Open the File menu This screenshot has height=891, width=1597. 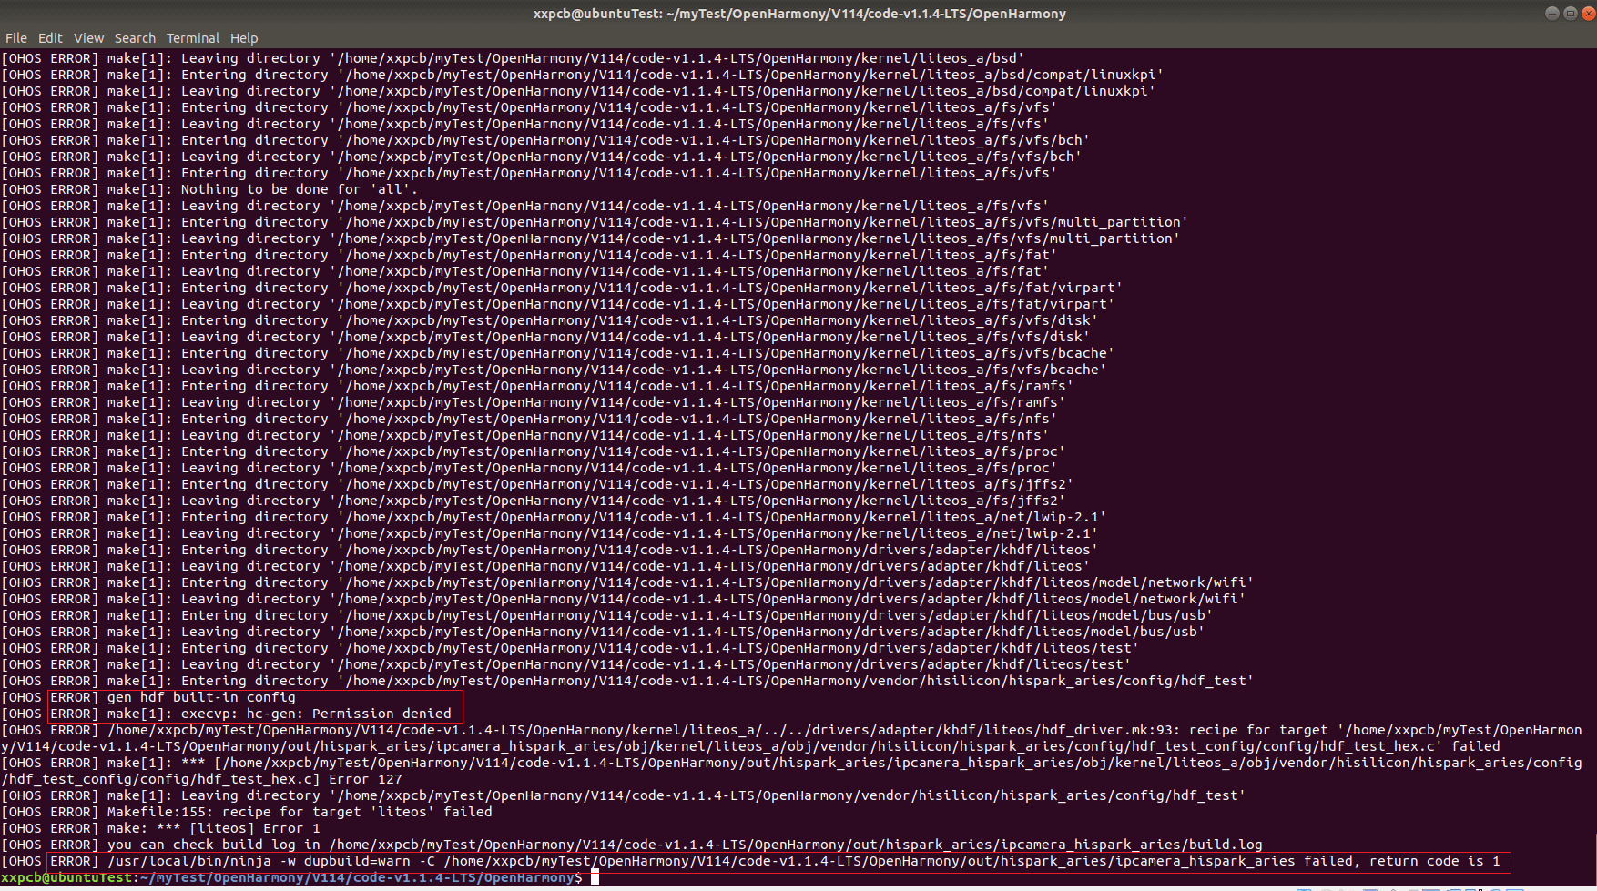[16, 38]
